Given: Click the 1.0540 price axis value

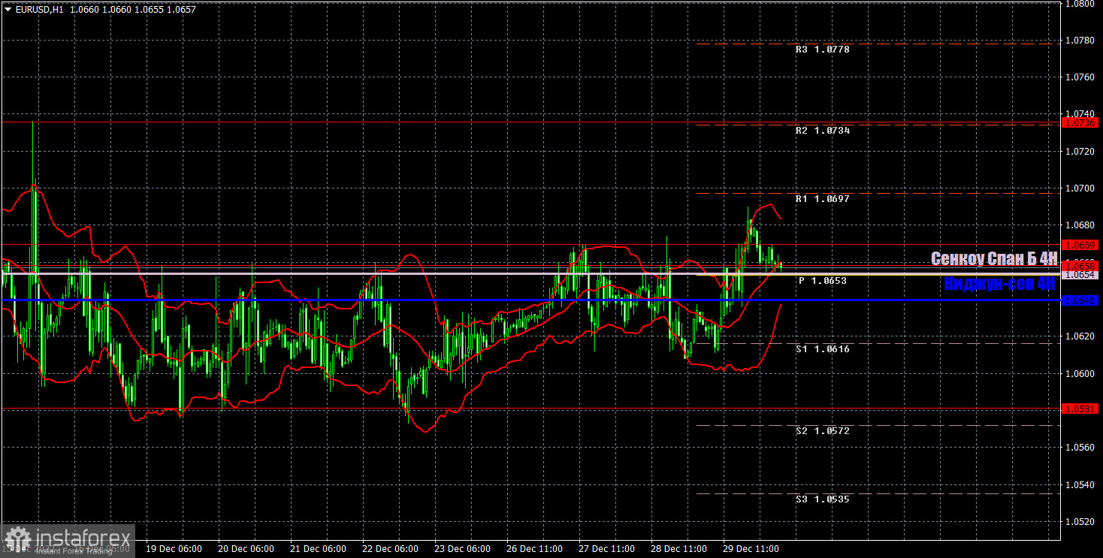Looking at the screenshot, I should pyautogui.click(x=1080, y=484).
